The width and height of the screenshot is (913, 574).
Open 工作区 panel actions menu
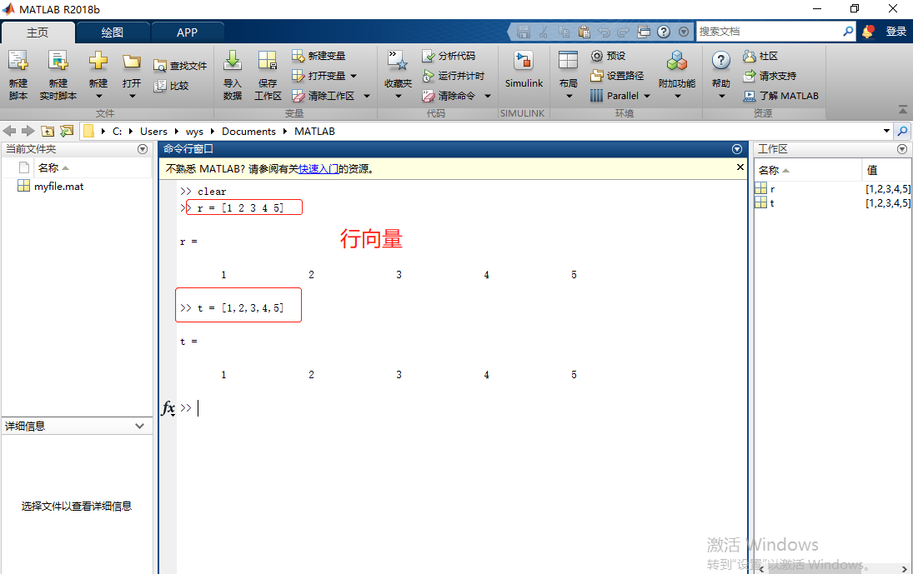pyautogui.click(x=902, y=149)
